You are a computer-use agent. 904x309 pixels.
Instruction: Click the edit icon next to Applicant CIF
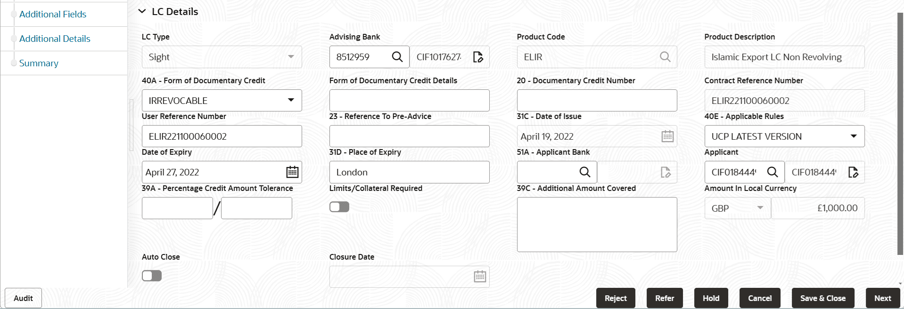(x=854, y=172)
